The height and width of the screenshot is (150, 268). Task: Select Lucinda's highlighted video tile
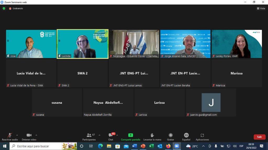[x=82, y=44]
